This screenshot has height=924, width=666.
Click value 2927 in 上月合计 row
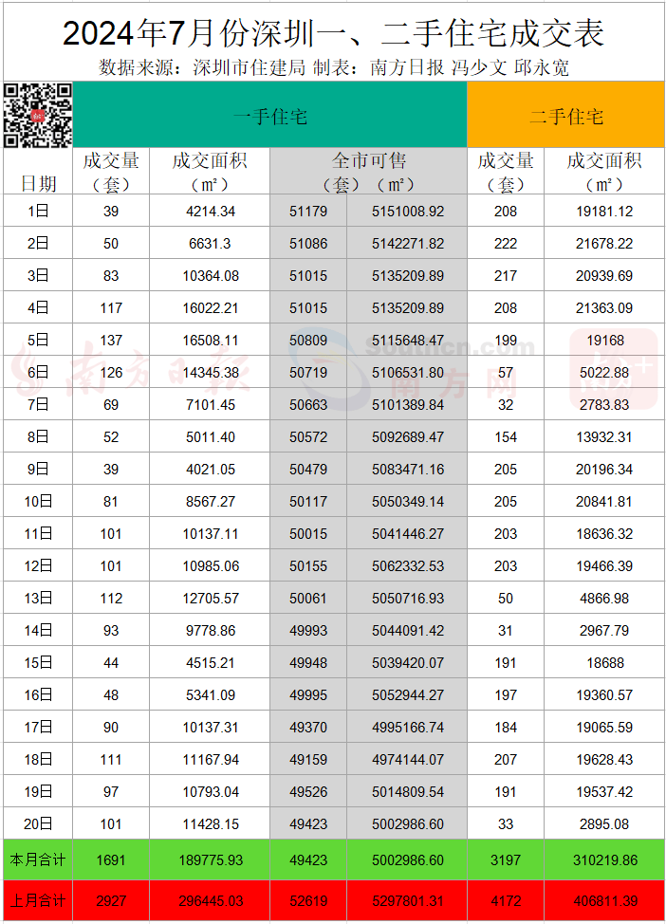(x=111, y=901)
